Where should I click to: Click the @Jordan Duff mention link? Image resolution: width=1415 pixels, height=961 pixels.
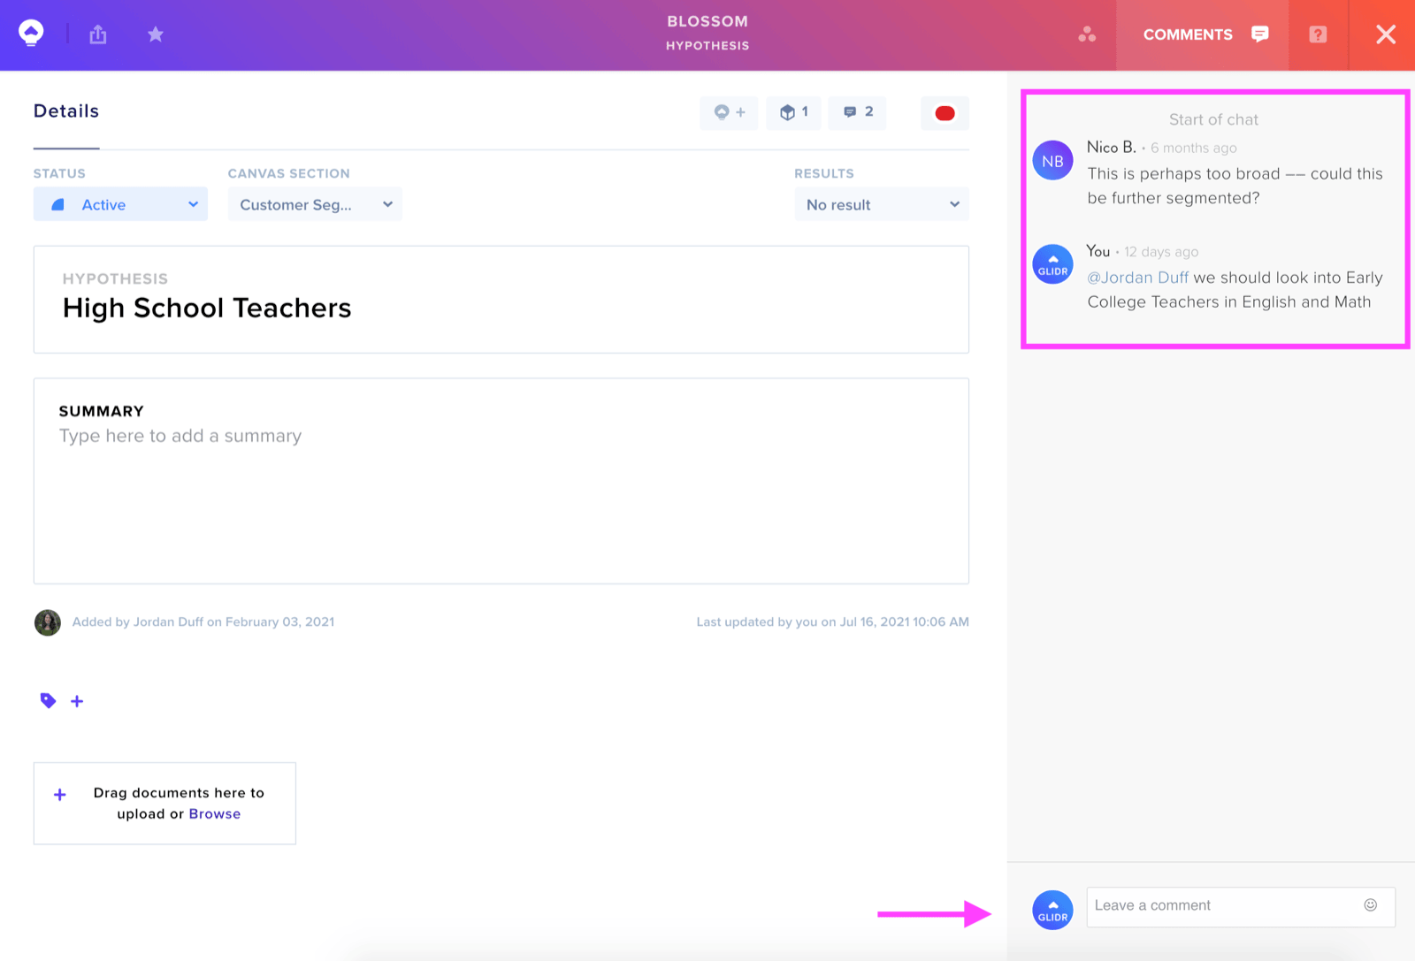1137,278
